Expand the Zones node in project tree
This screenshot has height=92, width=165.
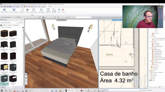point(149,80)
